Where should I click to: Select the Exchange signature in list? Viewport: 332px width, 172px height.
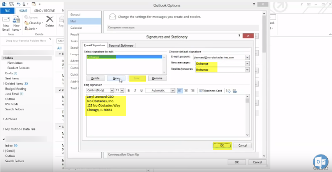coord(124,57)
